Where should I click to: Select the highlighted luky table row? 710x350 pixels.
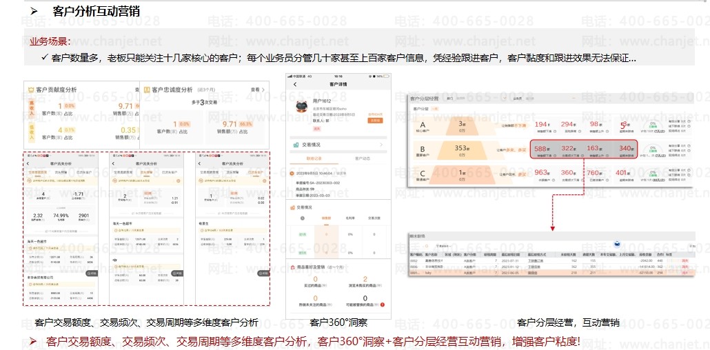pos(551,273)
